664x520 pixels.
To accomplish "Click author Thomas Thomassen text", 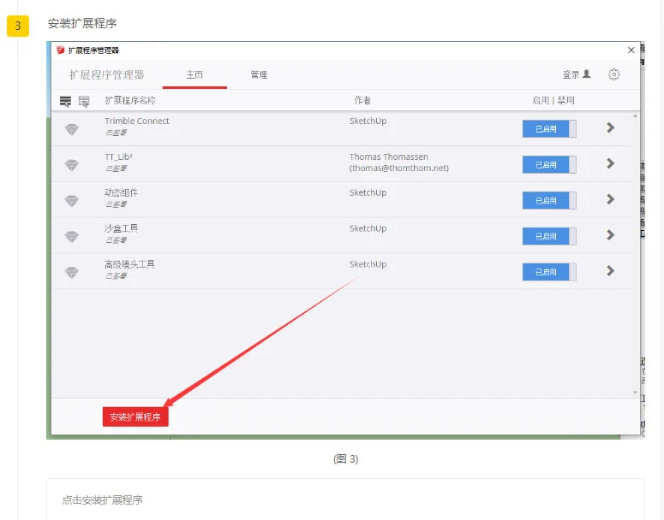I will tap(389, 157).
